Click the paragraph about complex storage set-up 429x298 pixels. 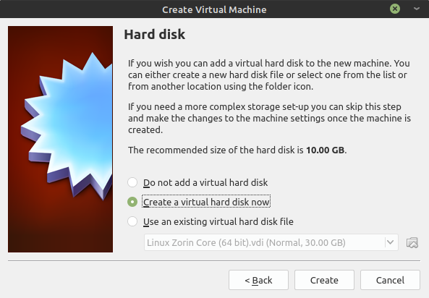click(x=269, y=118)
